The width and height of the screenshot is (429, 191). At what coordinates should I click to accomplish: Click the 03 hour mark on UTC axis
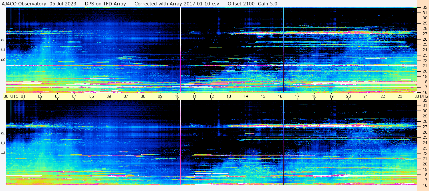[x=57, y=96]
